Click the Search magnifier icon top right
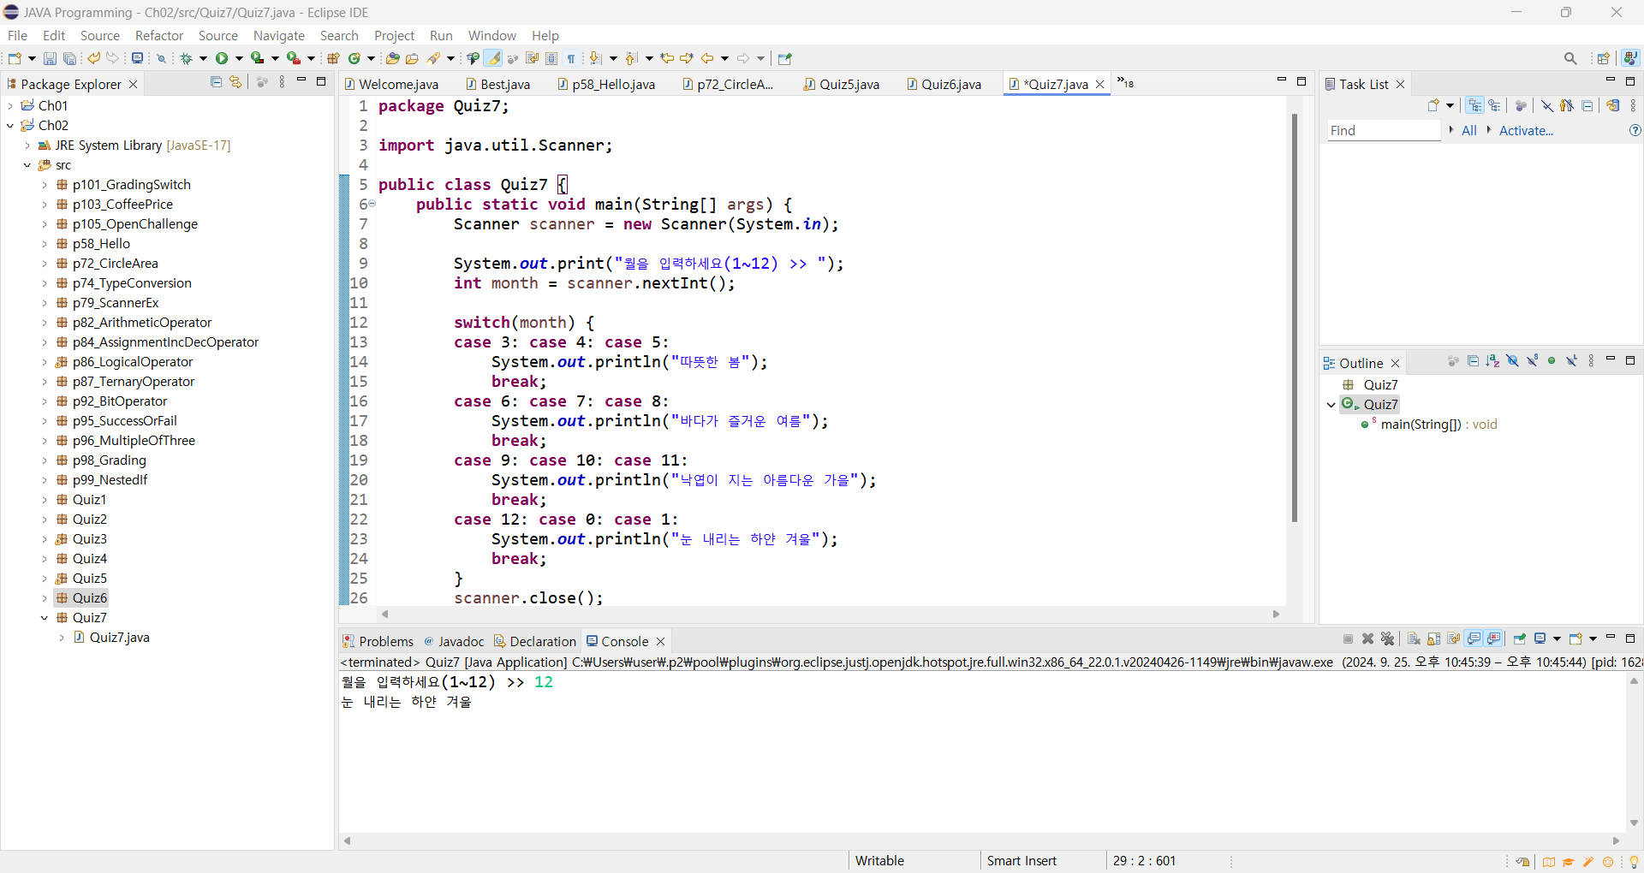1644x873 pixels. pos(1570,58)
